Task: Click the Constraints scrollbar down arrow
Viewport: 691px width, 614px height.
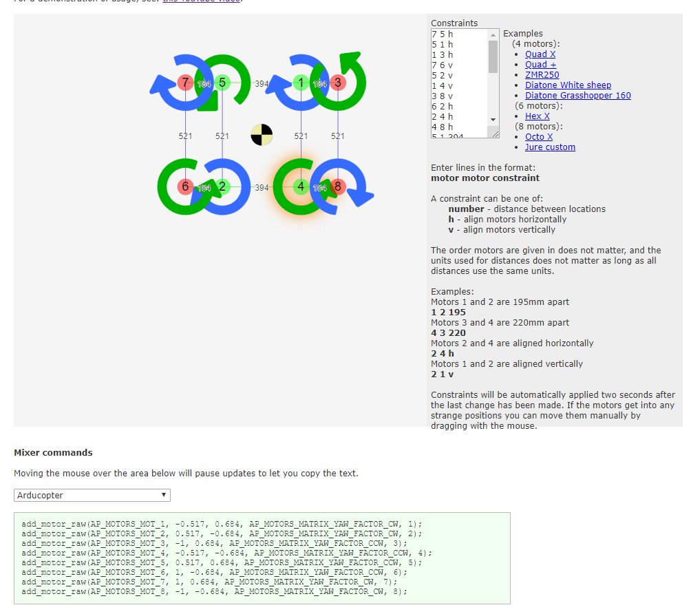Action: tap(493, 120)
